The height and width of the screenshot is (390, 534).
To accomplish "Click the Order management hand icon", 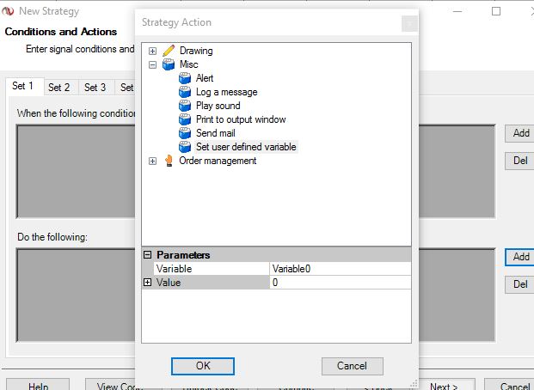I will point(169,161).
